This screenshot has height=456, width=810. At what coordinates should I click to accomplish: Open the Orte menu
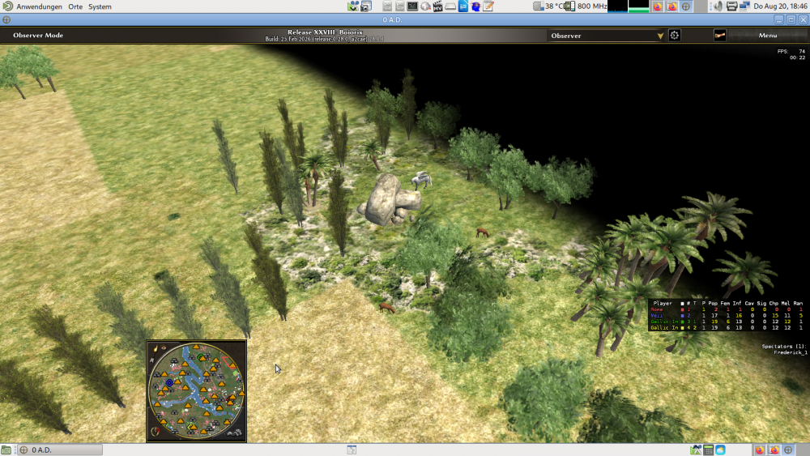click(75, 6)
